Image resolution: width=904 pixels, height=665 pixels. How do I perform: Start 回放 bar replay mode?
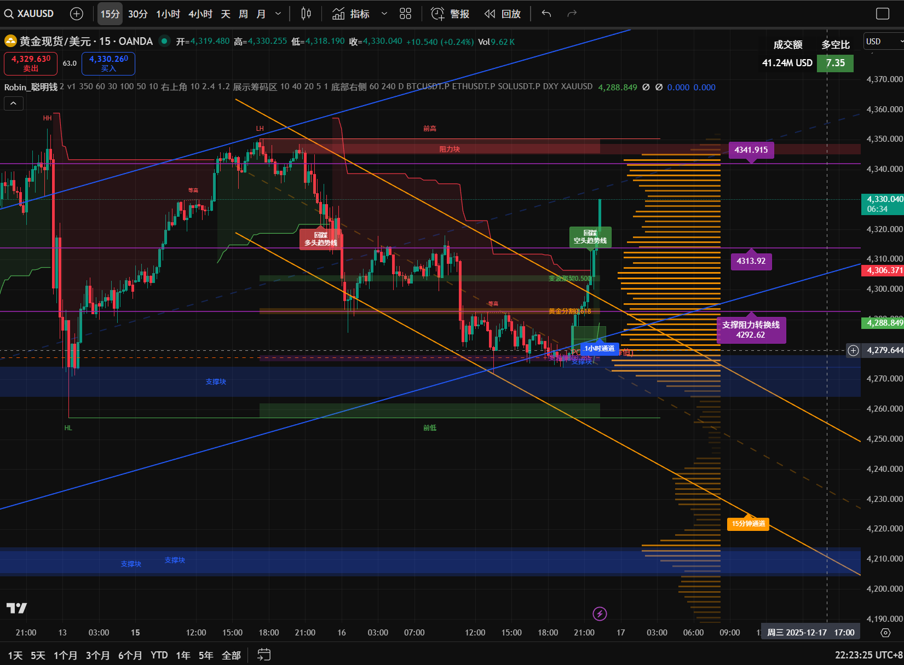[503, 14]
